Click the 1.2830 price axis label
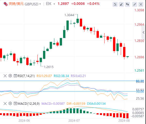 [139, 41]
